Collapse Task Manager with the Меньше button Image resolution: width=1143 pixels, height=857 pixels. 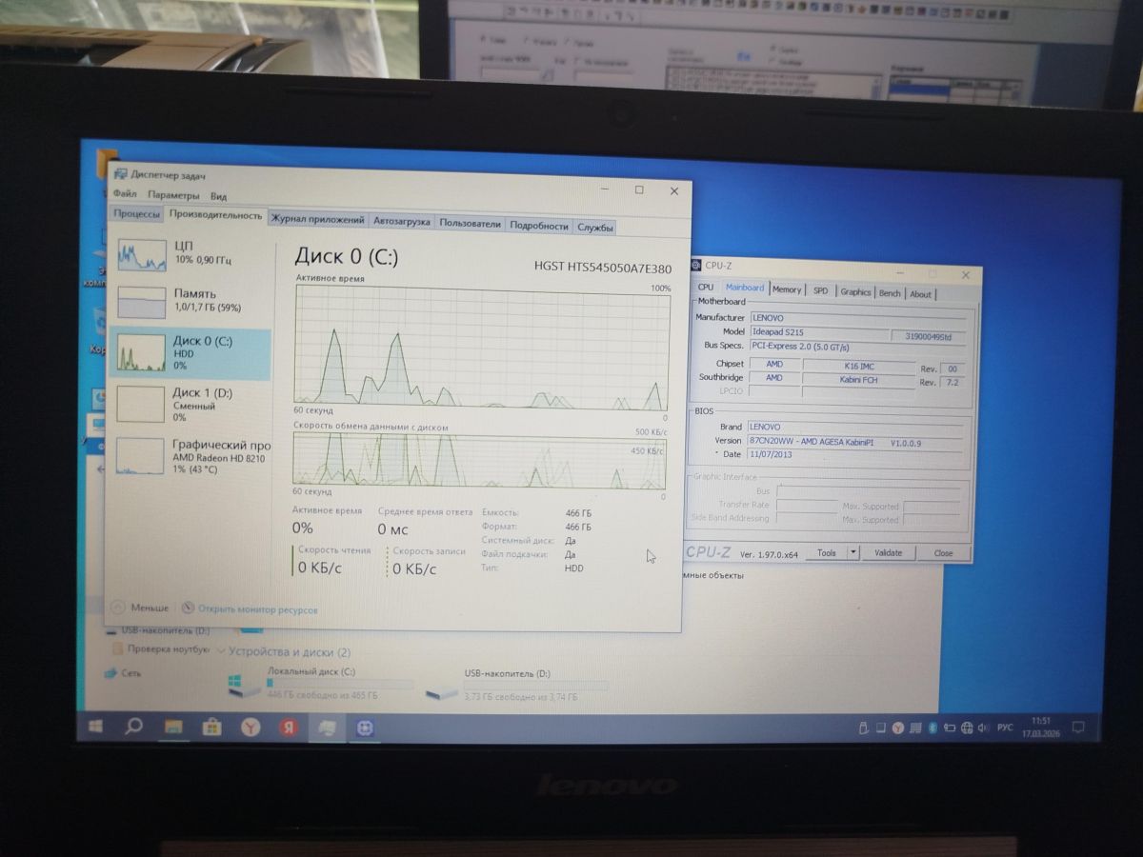click(x=141, y=608)
